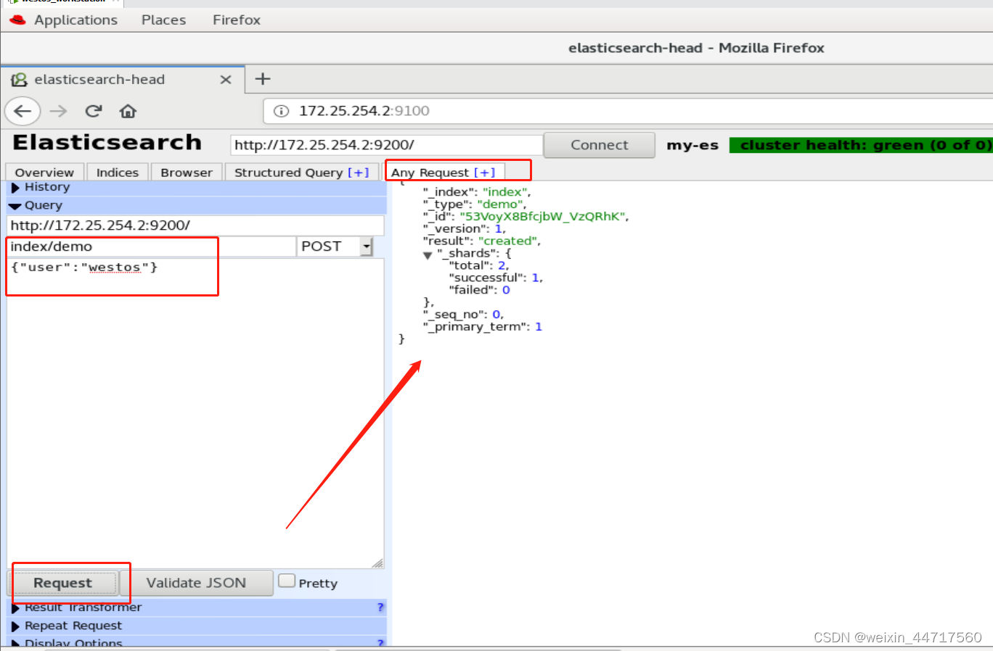The height and width of the screenshot is (651, 993).
Task: Click the "successful": 1 line
Action: (x=496, y=277)
